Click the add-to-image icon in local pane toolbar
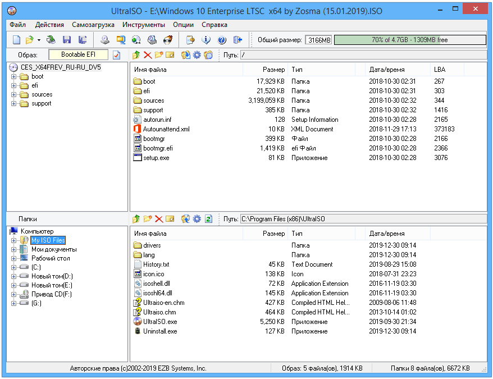 pyautogui.click(x=185, y=219)
